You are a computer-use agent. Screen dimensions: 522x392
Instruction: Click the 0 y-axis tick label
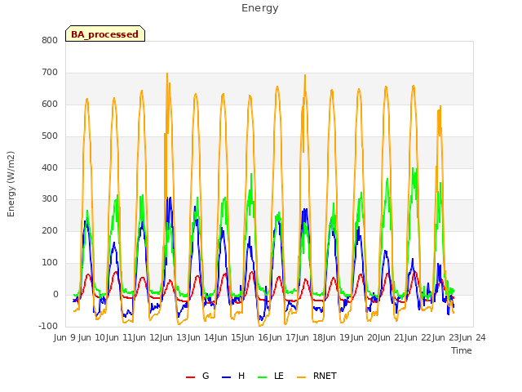[55, 294]
